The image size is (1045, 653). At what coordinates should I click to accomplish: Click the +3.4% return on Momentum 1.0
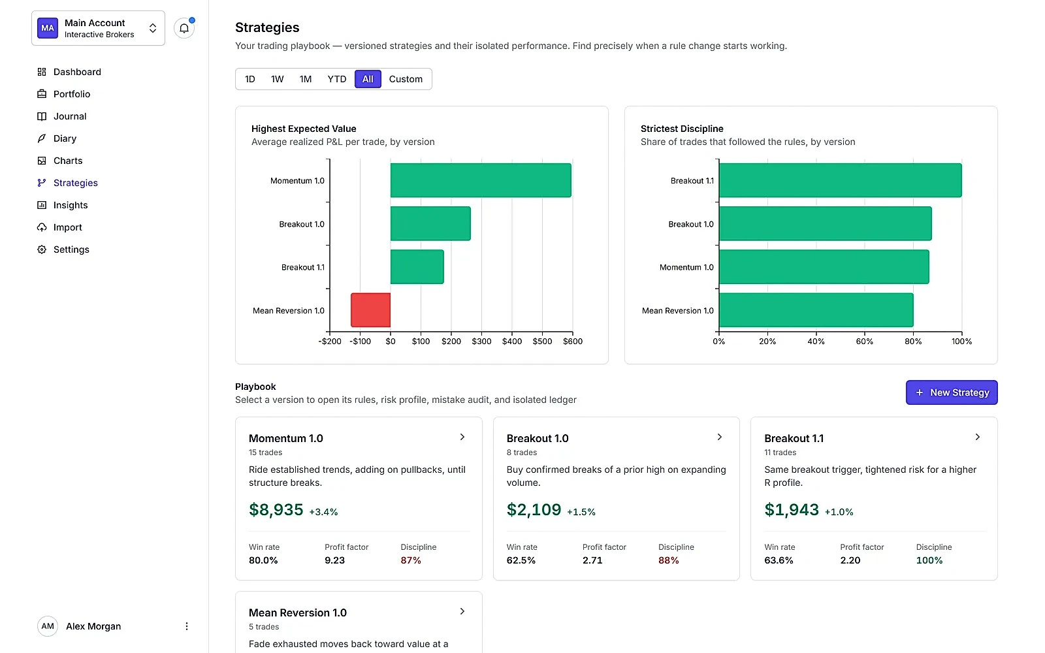pos(323,512)
